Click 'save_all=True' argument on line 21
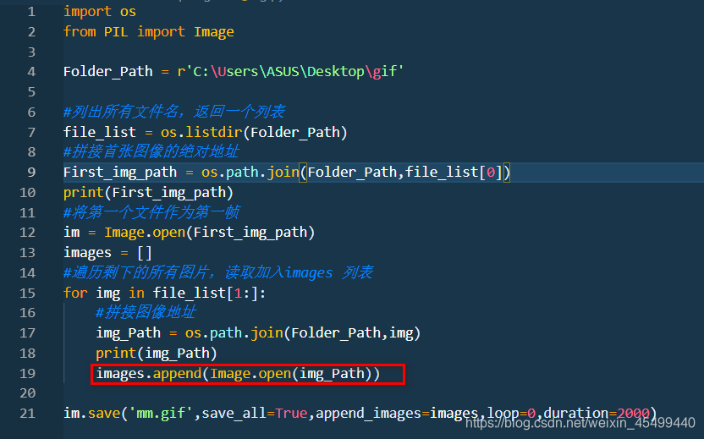This screenshot has width=704, height=439. [254, 414]
